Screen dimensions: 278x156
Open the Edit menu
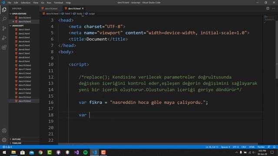16,3
